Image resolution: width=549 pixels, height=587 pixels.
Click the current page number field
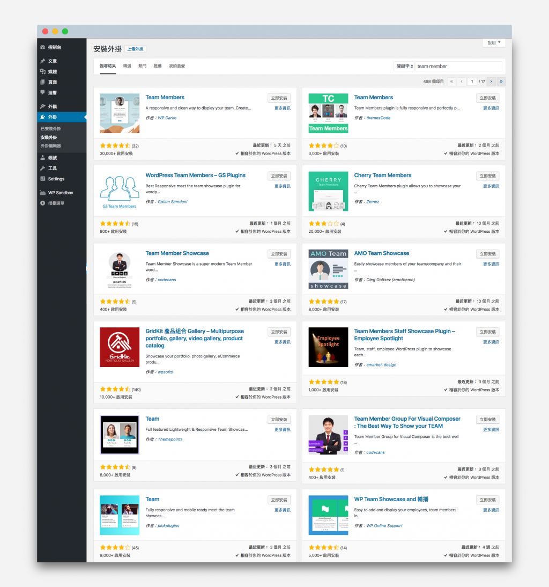[472, 81]
